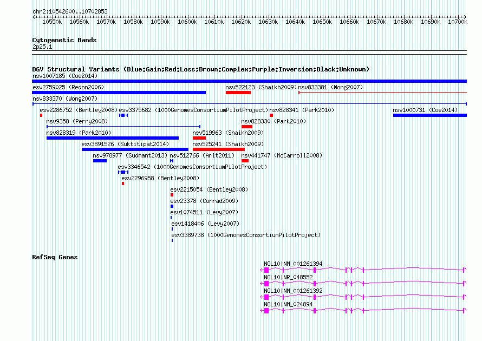Image resolution: width=482 pixels, height=341 pixels.
Task: Click the esv1418406 (Levy2007) label
Action: [205, 224]
